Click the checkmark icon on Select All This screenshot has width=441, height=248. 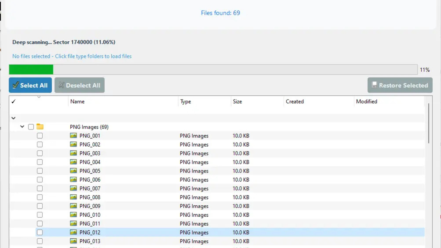(16, 85)
